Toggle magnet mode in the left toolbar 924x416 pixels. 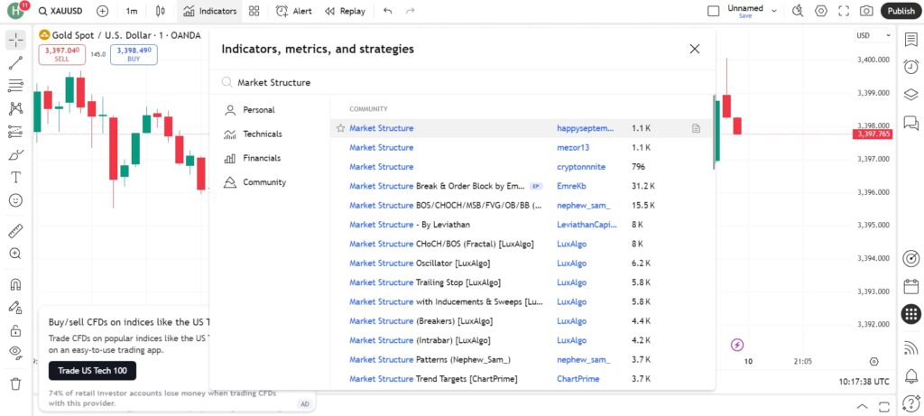(x=15, y=285)
